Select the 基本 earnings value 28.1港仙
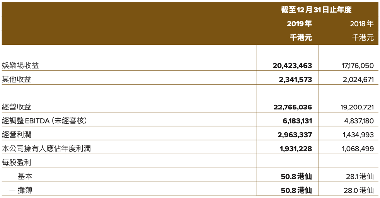Screen dimensions: 380x198 coord(360,177)
